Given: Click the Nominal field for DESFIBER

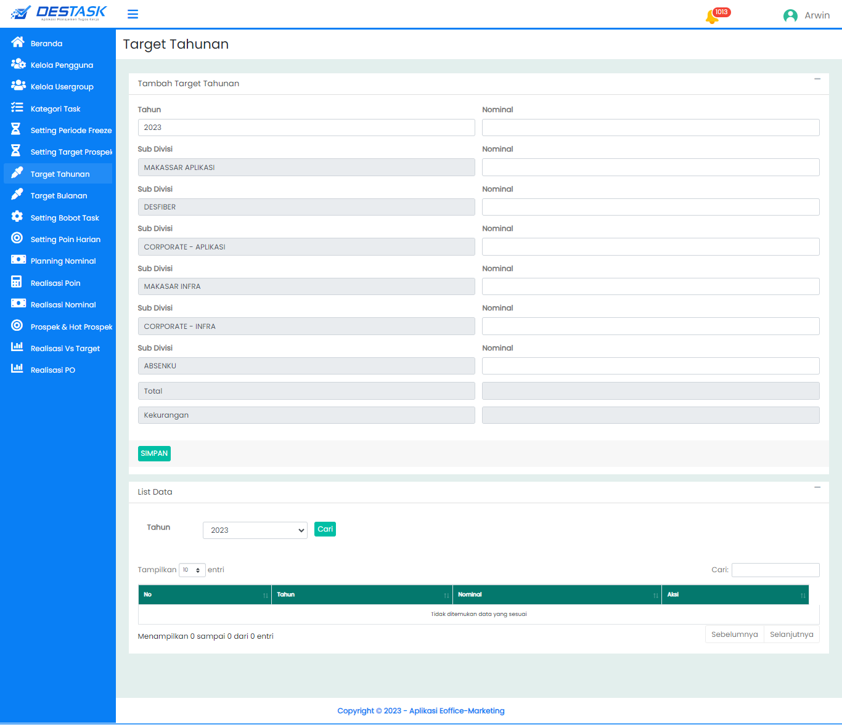Looking at the screenshot, I should (x=650, y=207).
